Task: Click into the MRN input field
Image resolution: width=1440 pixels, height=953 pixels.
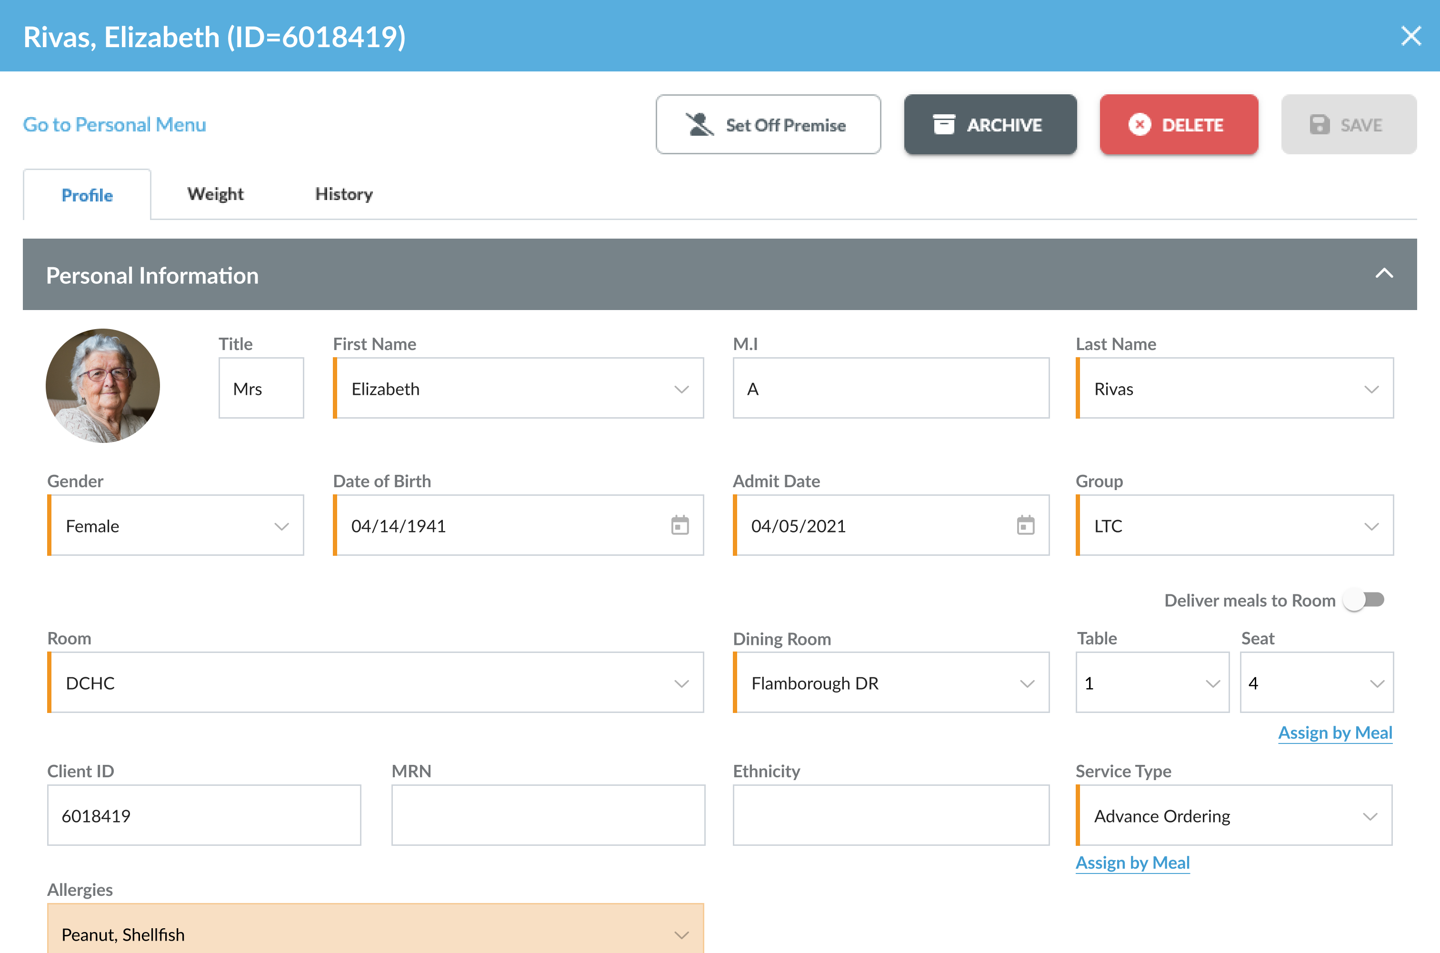Action: click(x=548, y=815)
